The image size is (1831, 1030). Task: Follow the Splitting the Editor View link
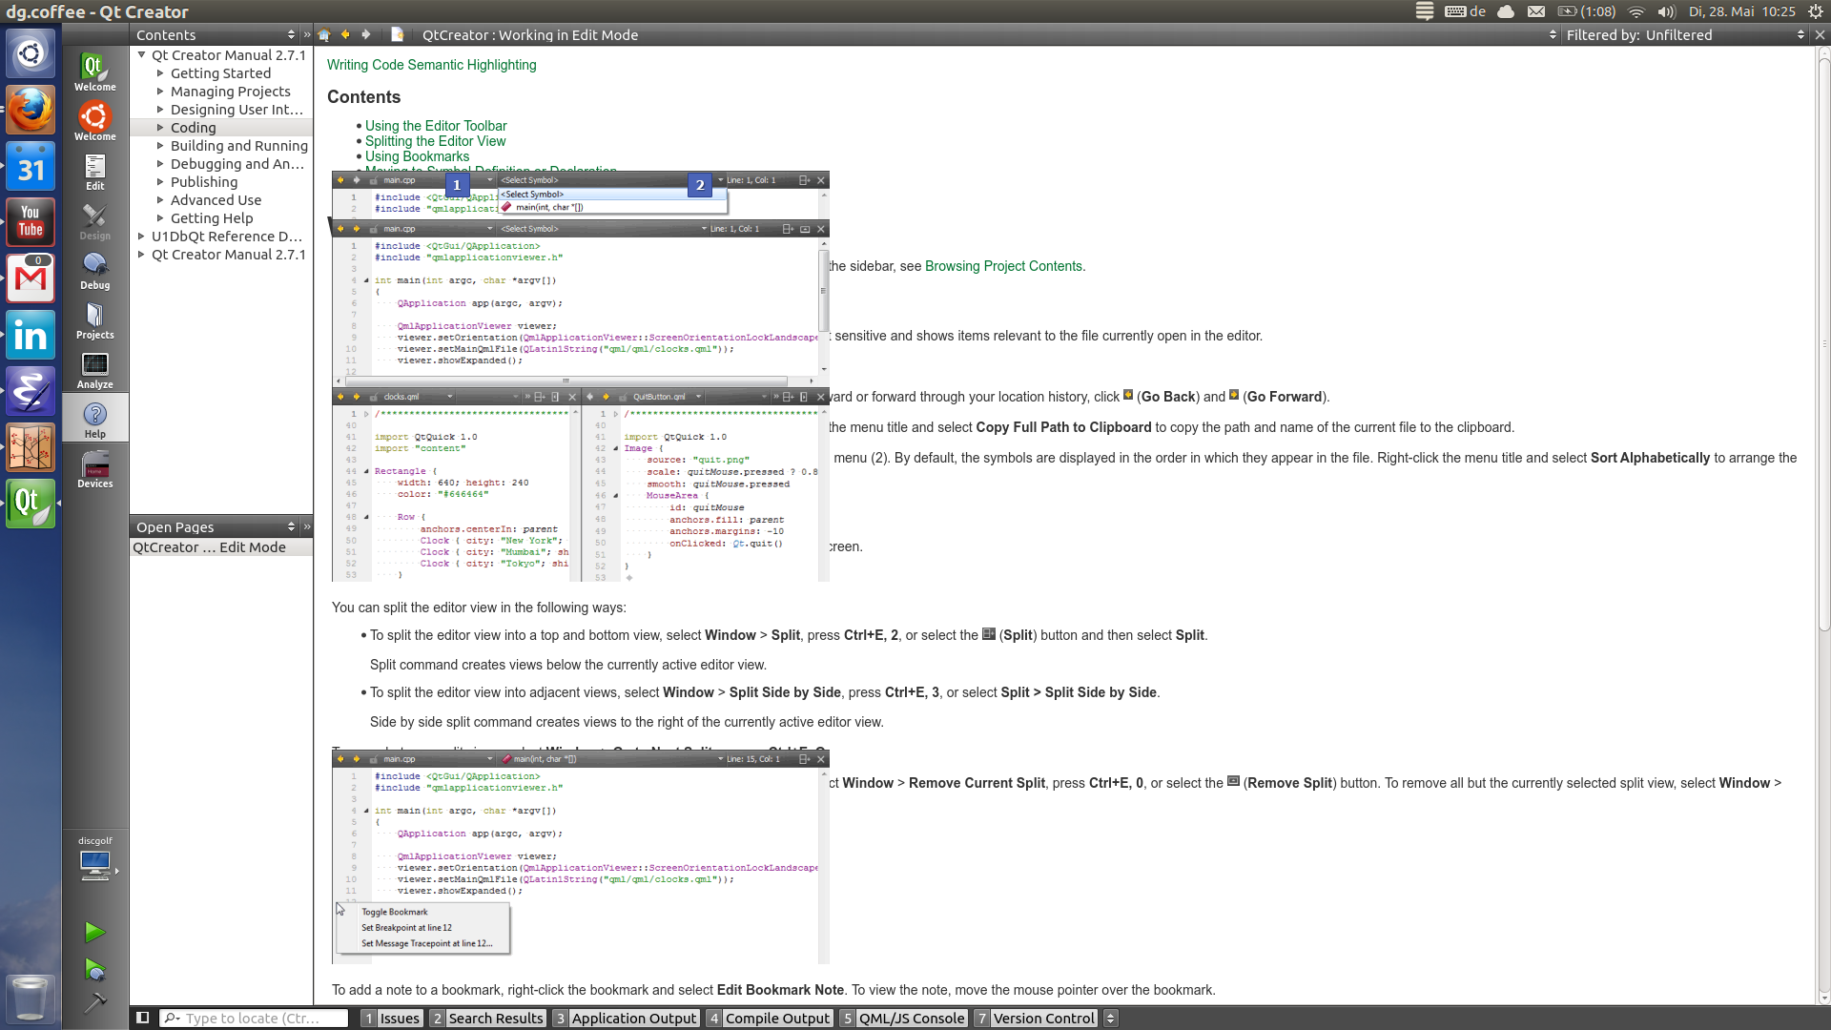(x=435, y=141)
